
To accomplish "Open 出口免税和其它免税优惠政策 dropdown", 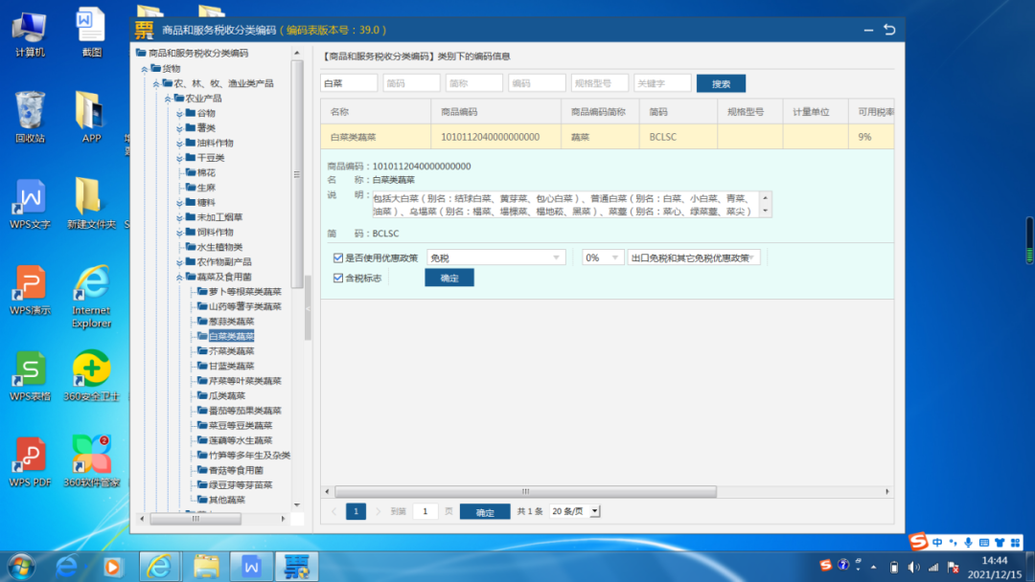I will [x=694, y=257].
